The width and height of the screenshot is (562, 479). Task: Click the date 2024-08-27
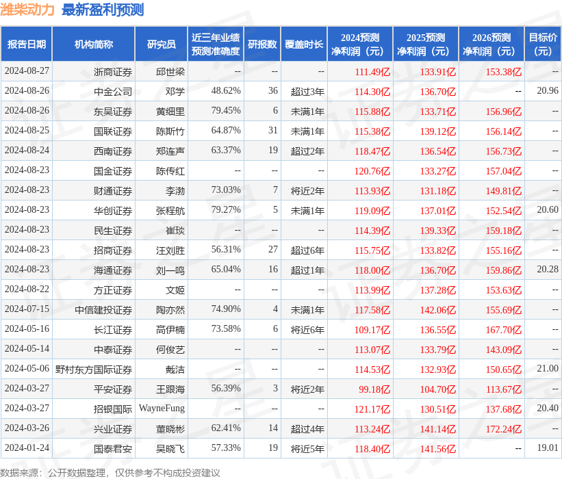[x=27, y=71]
